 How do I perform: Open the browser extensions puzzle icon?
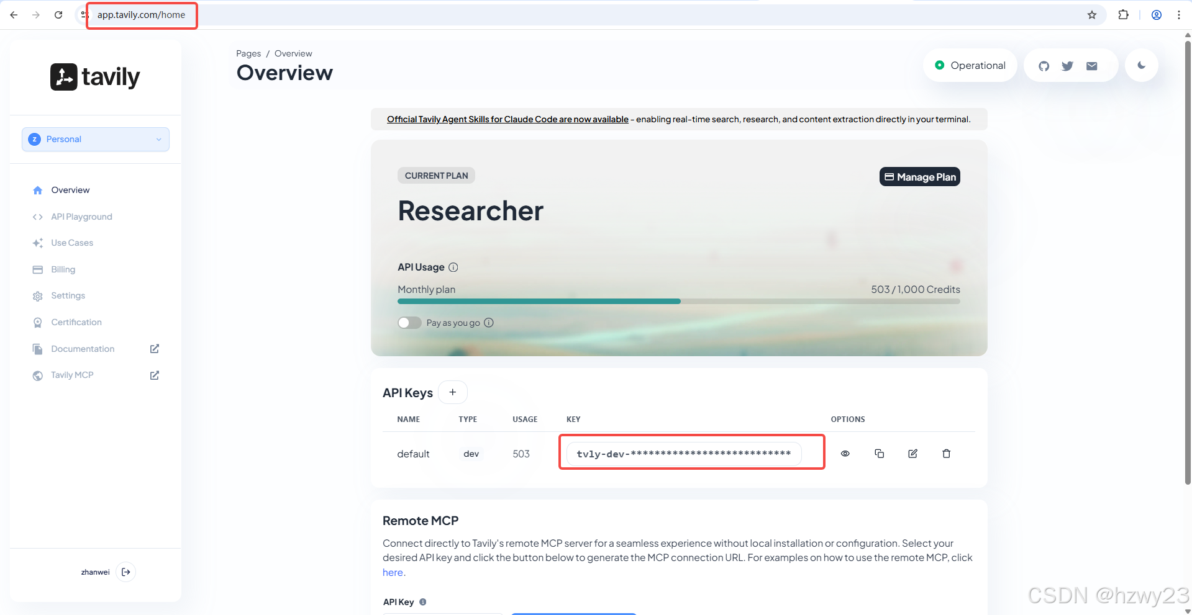[x=1123, y=15]
